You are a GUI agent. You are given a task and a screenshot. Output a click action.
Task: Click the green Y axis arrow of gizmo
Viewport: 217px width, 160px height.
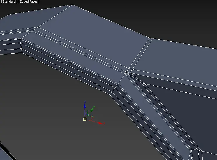point(91,110)
